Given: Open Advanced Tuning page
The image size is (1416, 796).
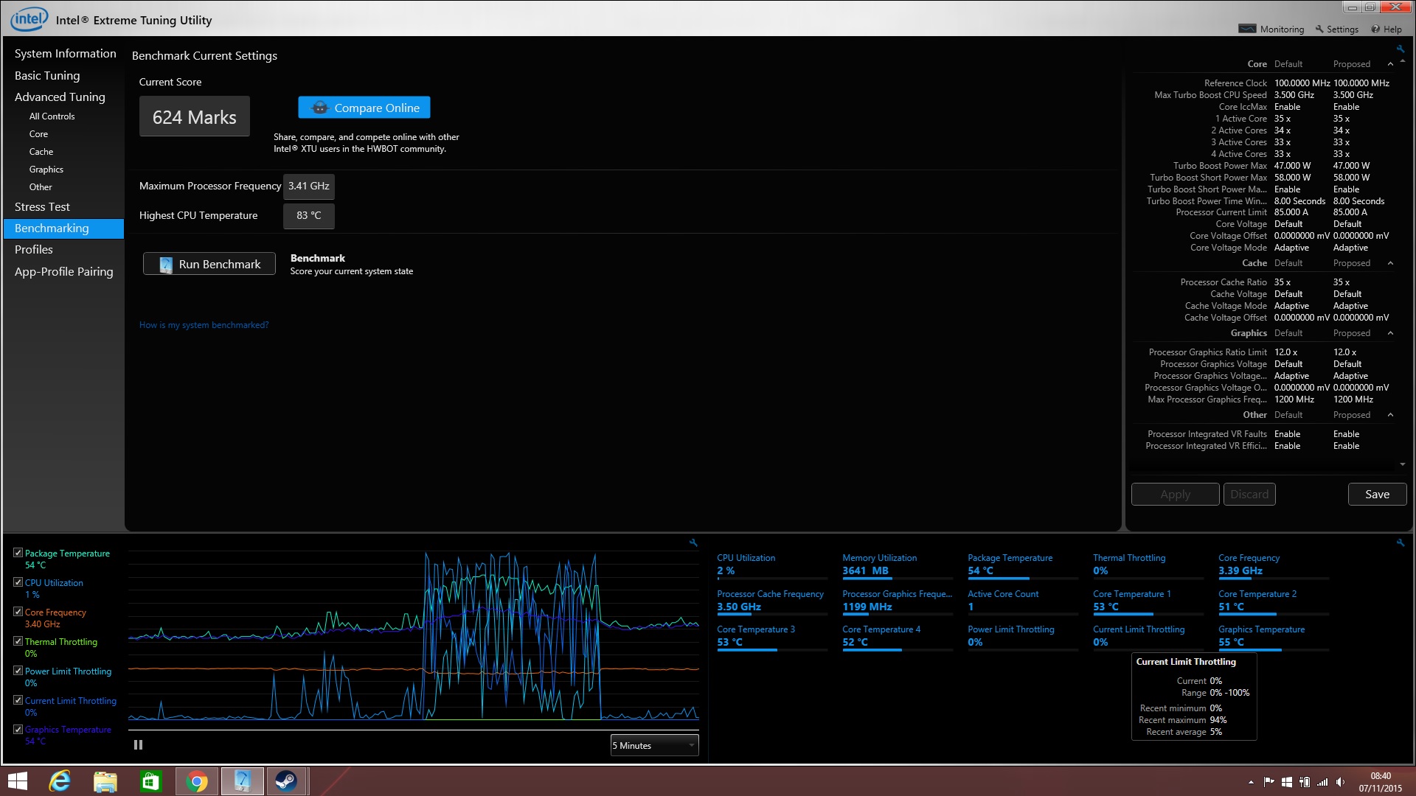Looking at the screenshot, I should pyautogui.click(x=60, y=97).
